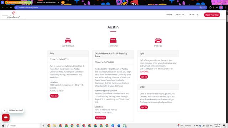Open the chat widget button
The width and height of the screenshot is (228, 128).
tap(6, 118)
